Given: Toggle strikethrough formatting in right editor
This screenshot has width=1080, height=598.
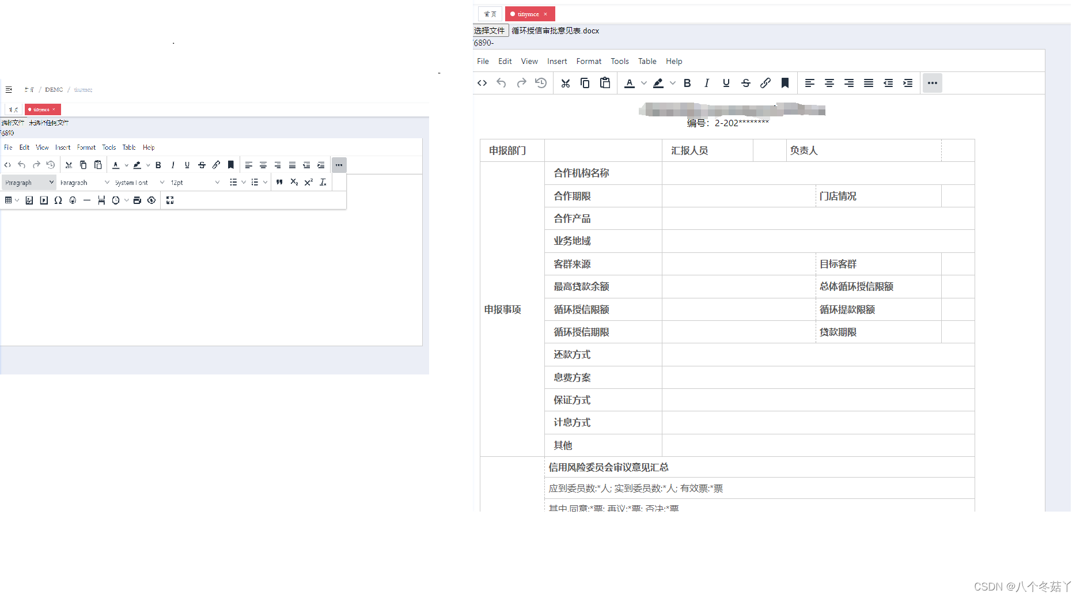Looking at the screenshot, I should [x=746, y=83].
